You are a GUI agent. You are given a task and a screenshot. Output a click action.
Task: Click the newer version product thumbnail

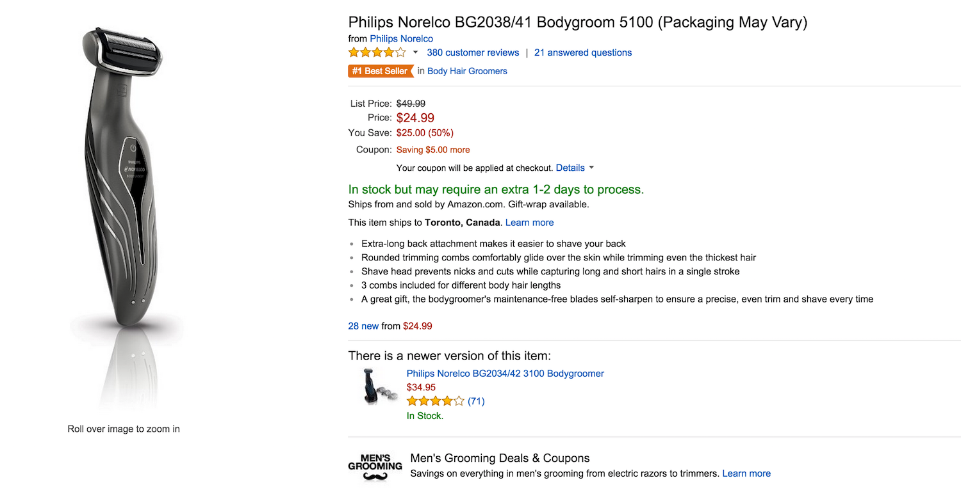point(377,386)
